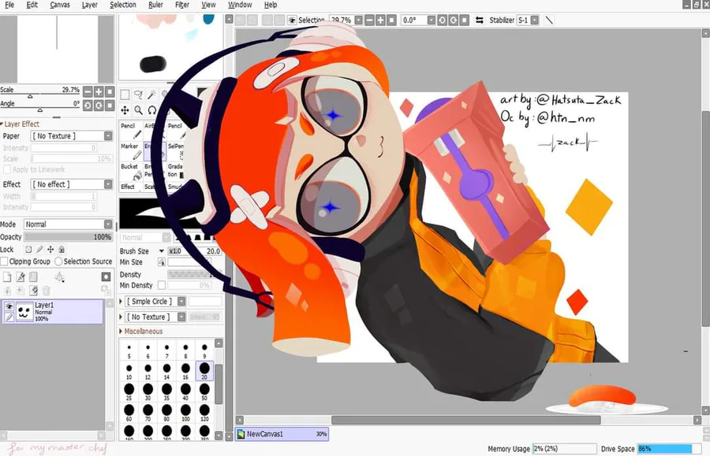Choose brush size preset 5
The width and height of the screenshot is (710, 456).
click(129, 350)
